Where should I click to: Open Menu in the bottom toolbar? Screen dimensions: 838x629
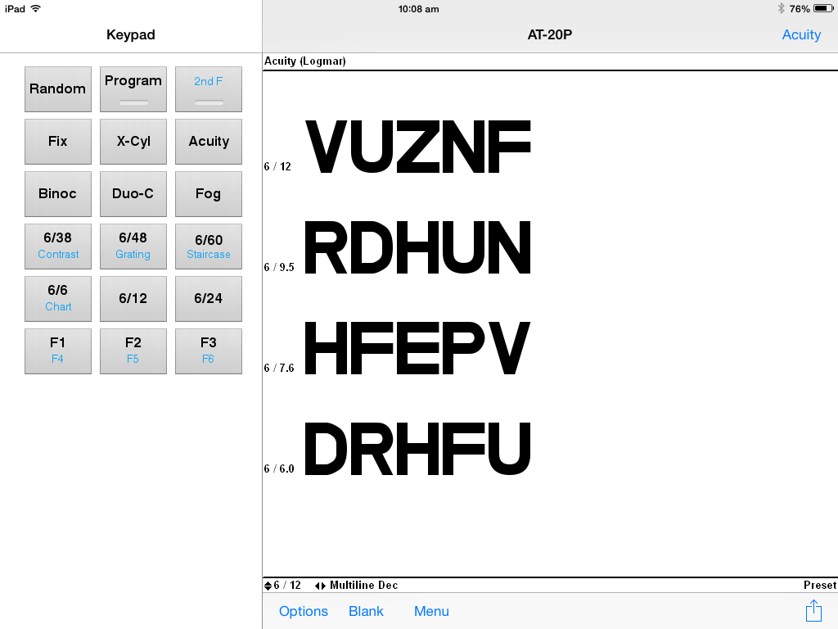[x=431, y=611]
